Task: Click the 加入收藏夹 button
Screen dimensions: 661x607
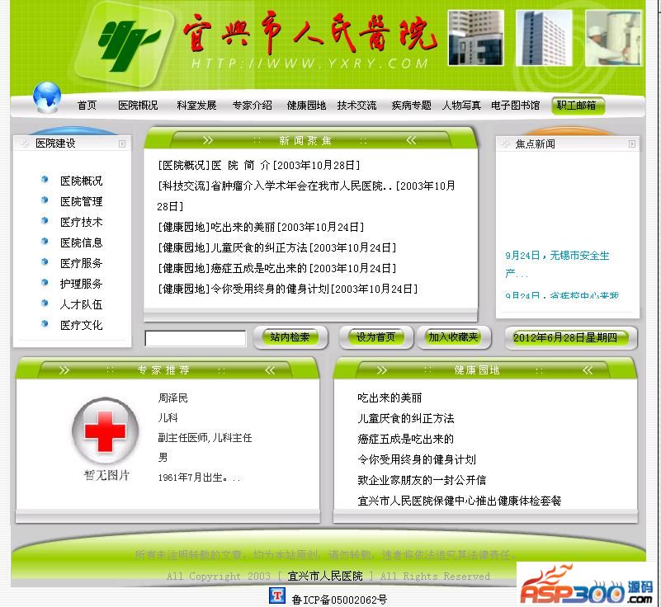Action: click(454, 337)
